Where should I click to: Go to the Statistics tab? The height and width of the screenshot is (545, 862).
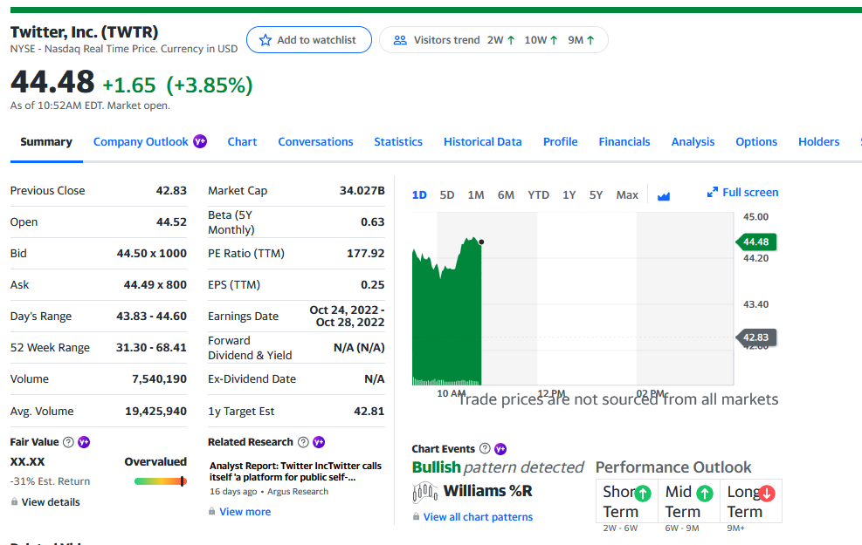398,141
